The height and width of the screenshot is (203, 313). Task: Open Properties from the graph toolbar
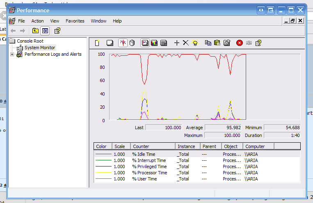227,43
